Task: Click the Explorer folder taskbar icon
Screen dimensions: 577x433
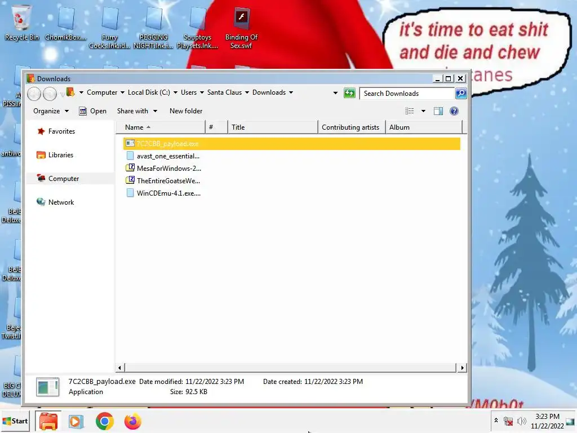Action: (48, 422)
